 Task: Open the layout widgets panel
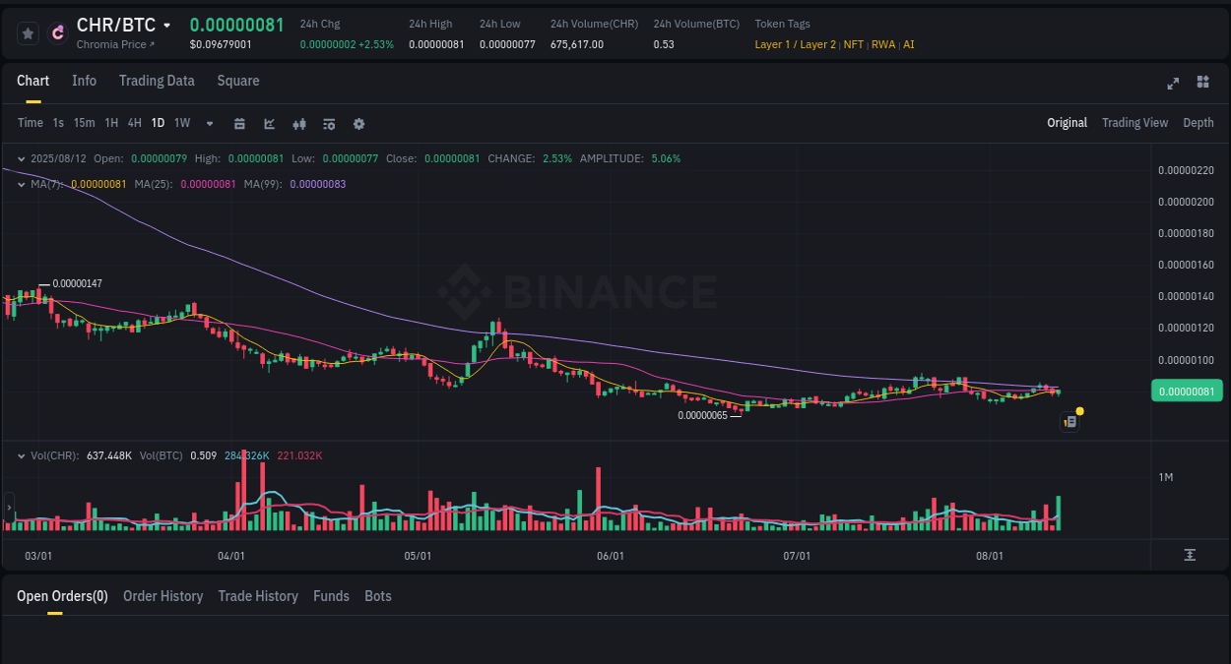point(1202,84)
